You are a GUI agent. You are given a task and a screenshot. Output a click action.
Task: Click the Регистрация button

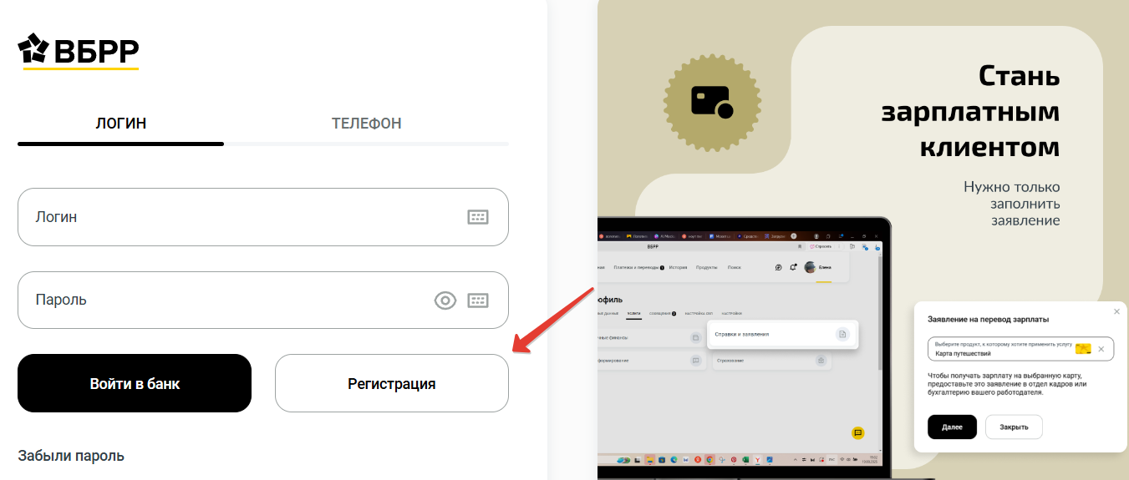point(391,384)
